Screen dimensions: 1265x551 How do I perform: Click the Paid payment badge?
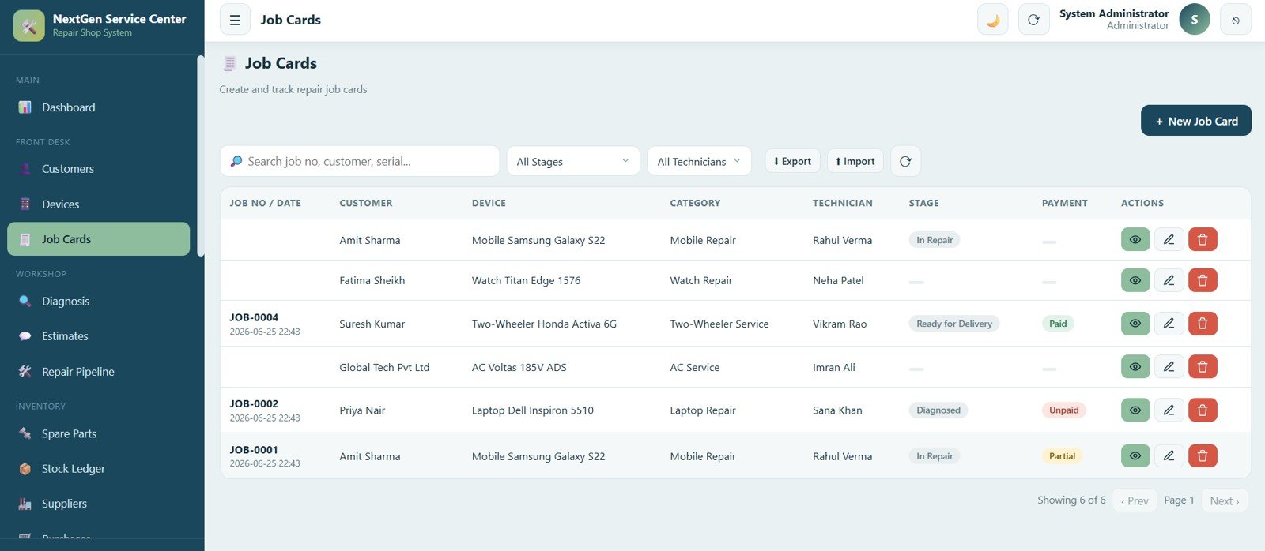1058,324
